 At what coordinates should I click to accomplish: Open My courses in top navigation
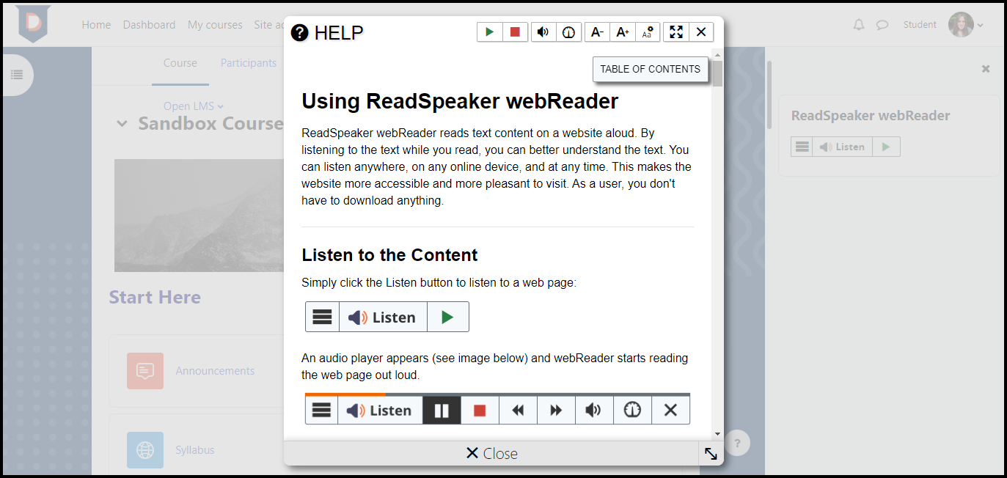point(215,25)
